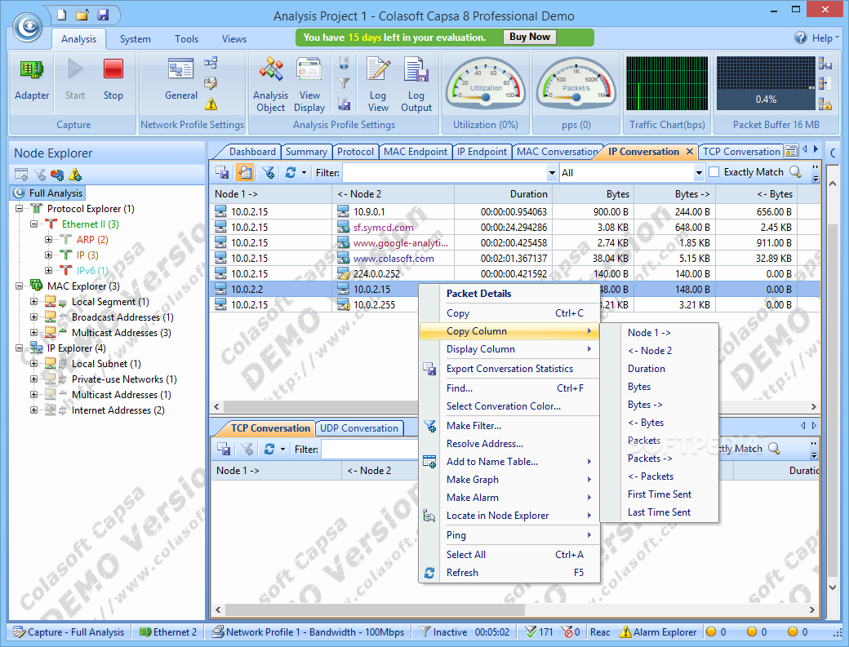Click the Help question mark icon

coord(800,38)
